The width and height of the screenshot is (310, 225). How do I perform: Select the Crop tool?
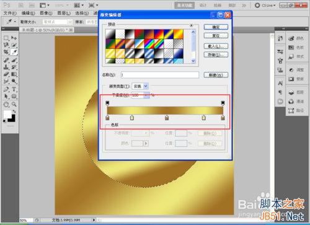click(x=6, y=52)
